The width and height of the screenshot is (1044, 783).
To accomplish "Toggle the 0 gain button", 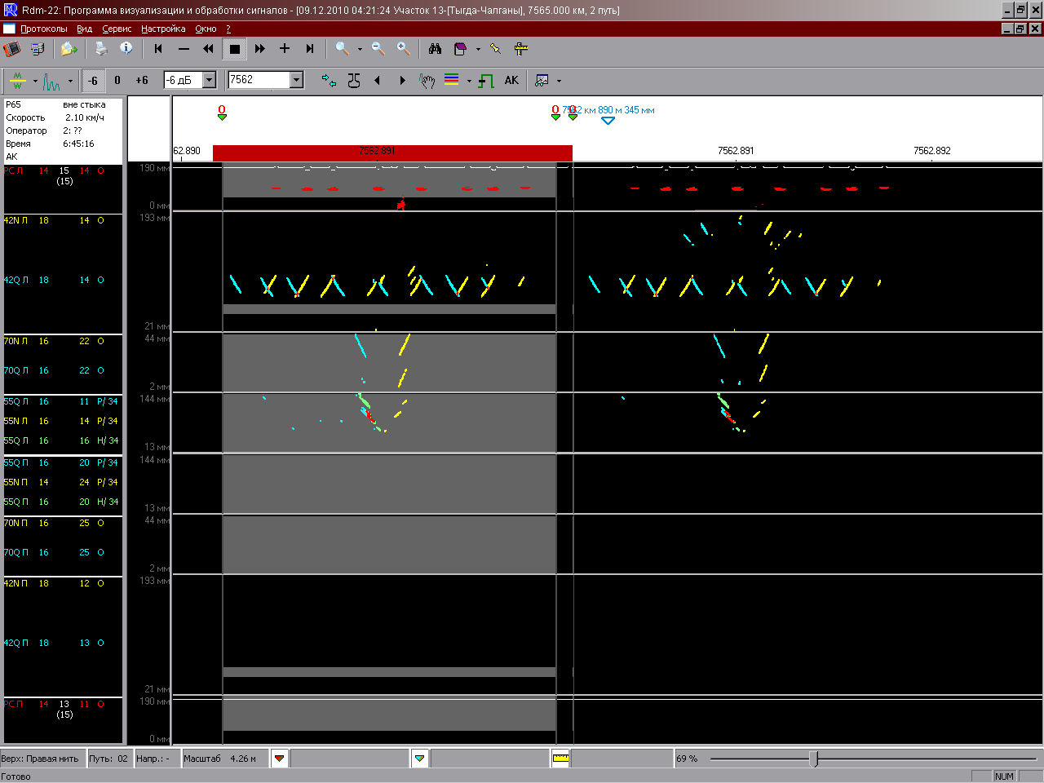I will click(117, 81).
